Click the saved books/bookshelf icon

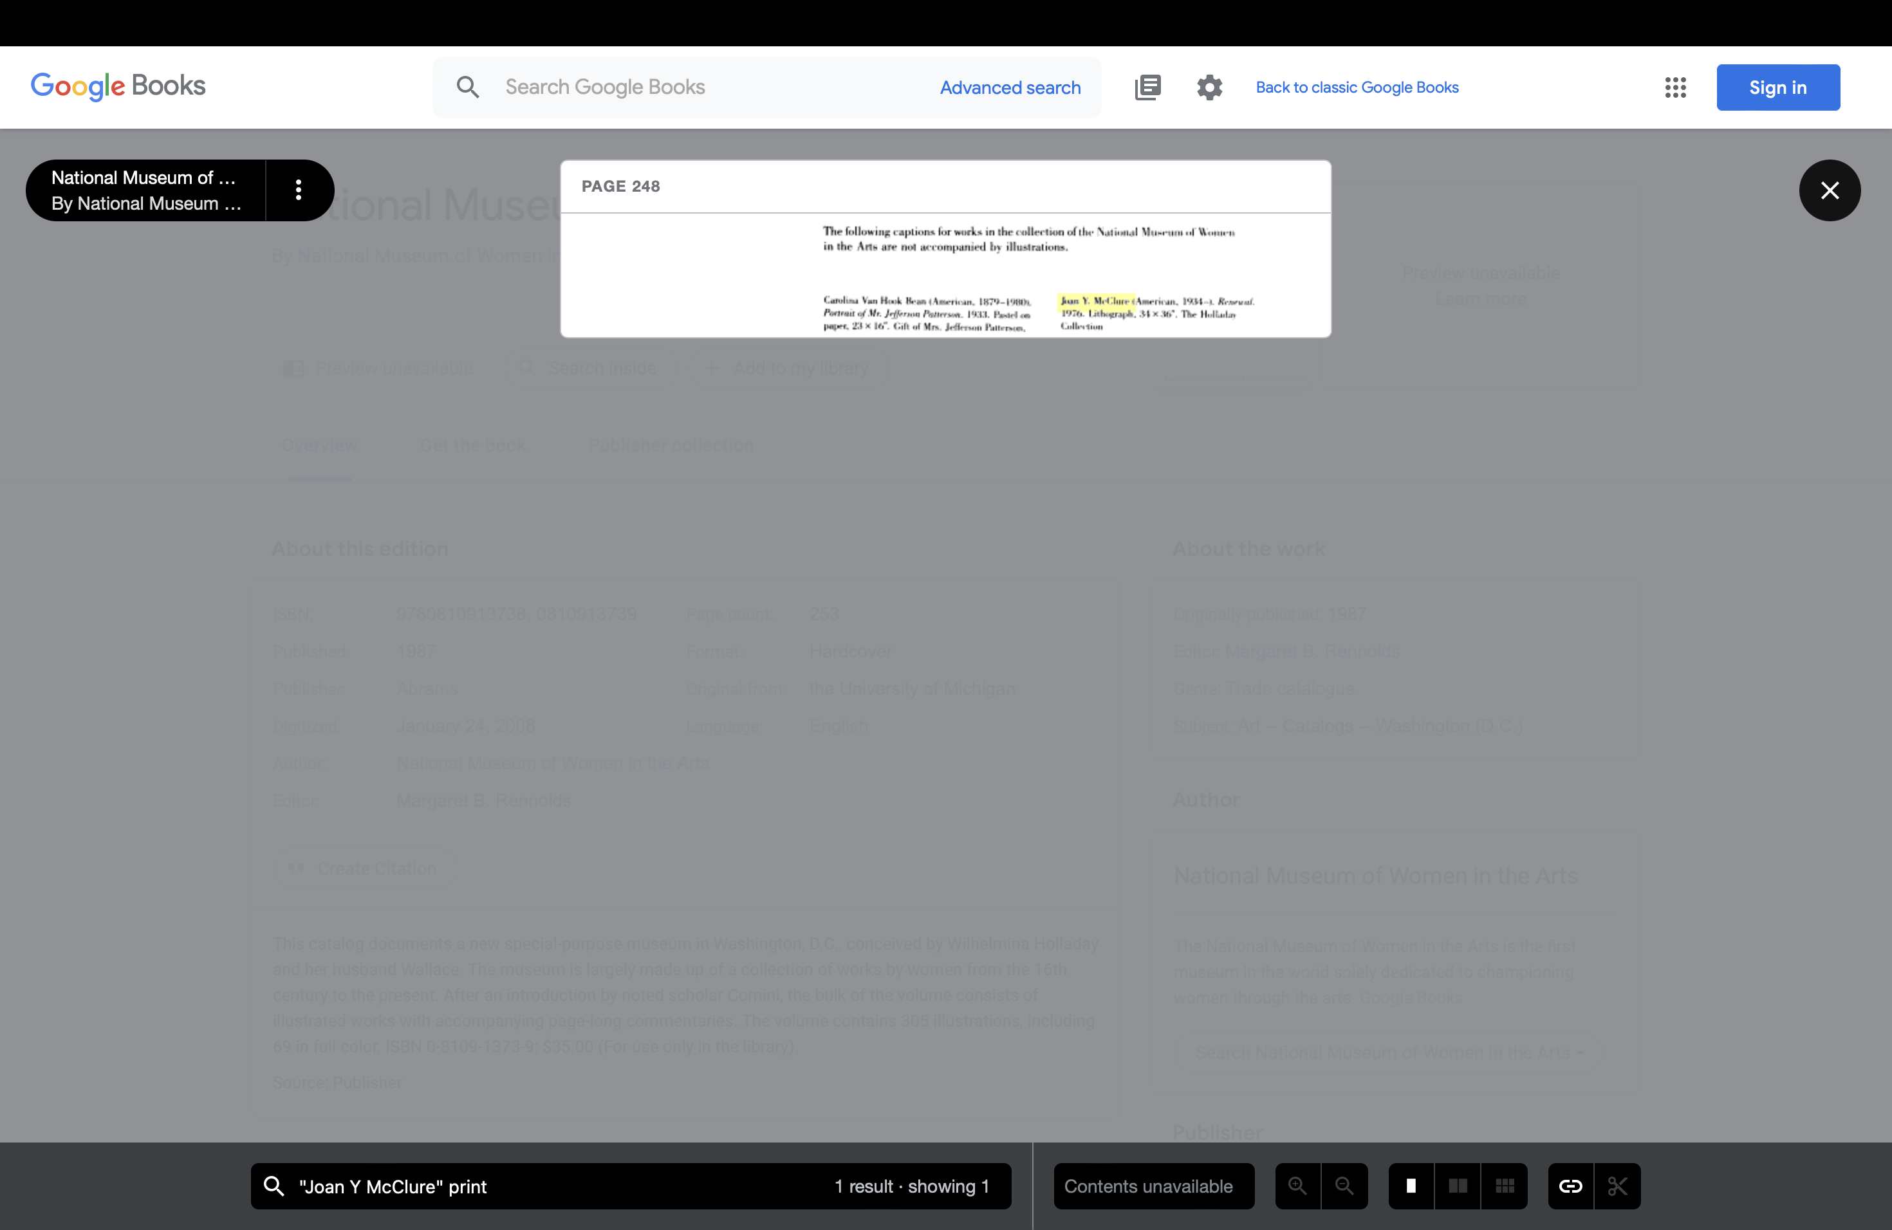[x=1147, y=87]
